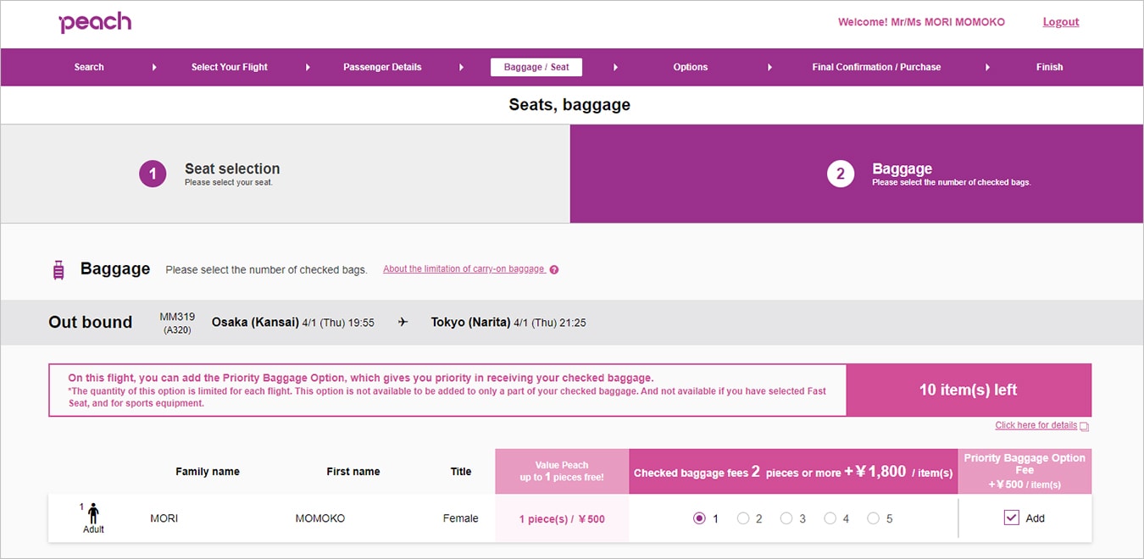Viewport: 1144px width, 559px height.
Task: Click Tokyo (Narita) arrival text
Action: coord(470,322)
